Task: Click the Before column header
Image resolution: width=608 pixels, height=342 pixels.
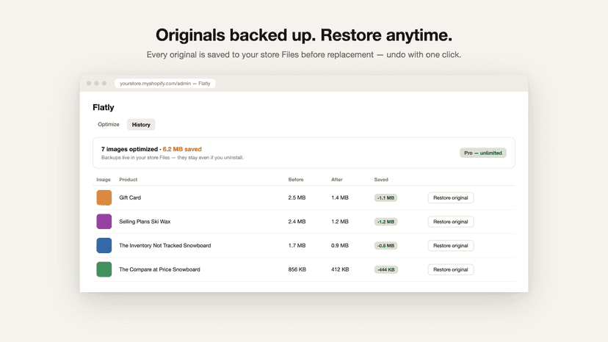Action: point(296,180)
